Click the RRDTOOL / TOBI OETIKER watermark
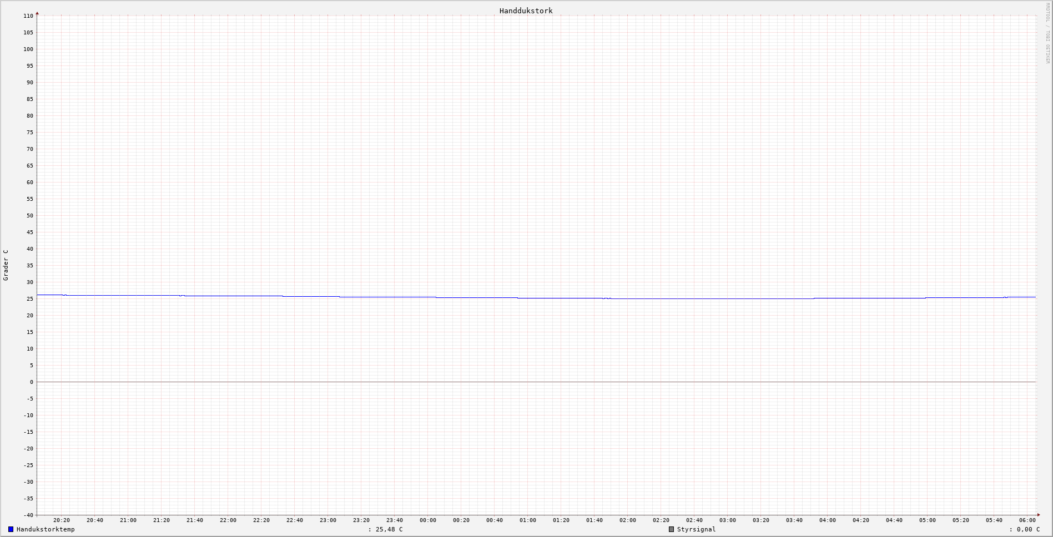1053x537 pixels. [x=1047, y=33]
